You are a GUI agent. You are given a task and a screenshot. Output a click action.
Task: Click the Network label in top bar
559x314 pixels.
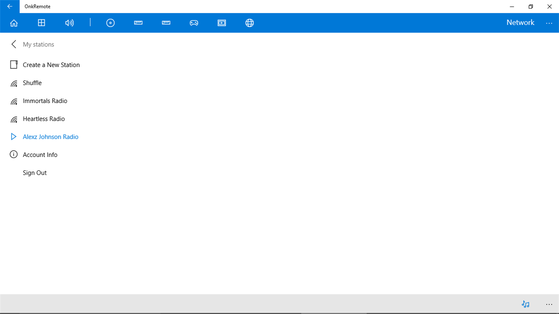tap(520, 22)
